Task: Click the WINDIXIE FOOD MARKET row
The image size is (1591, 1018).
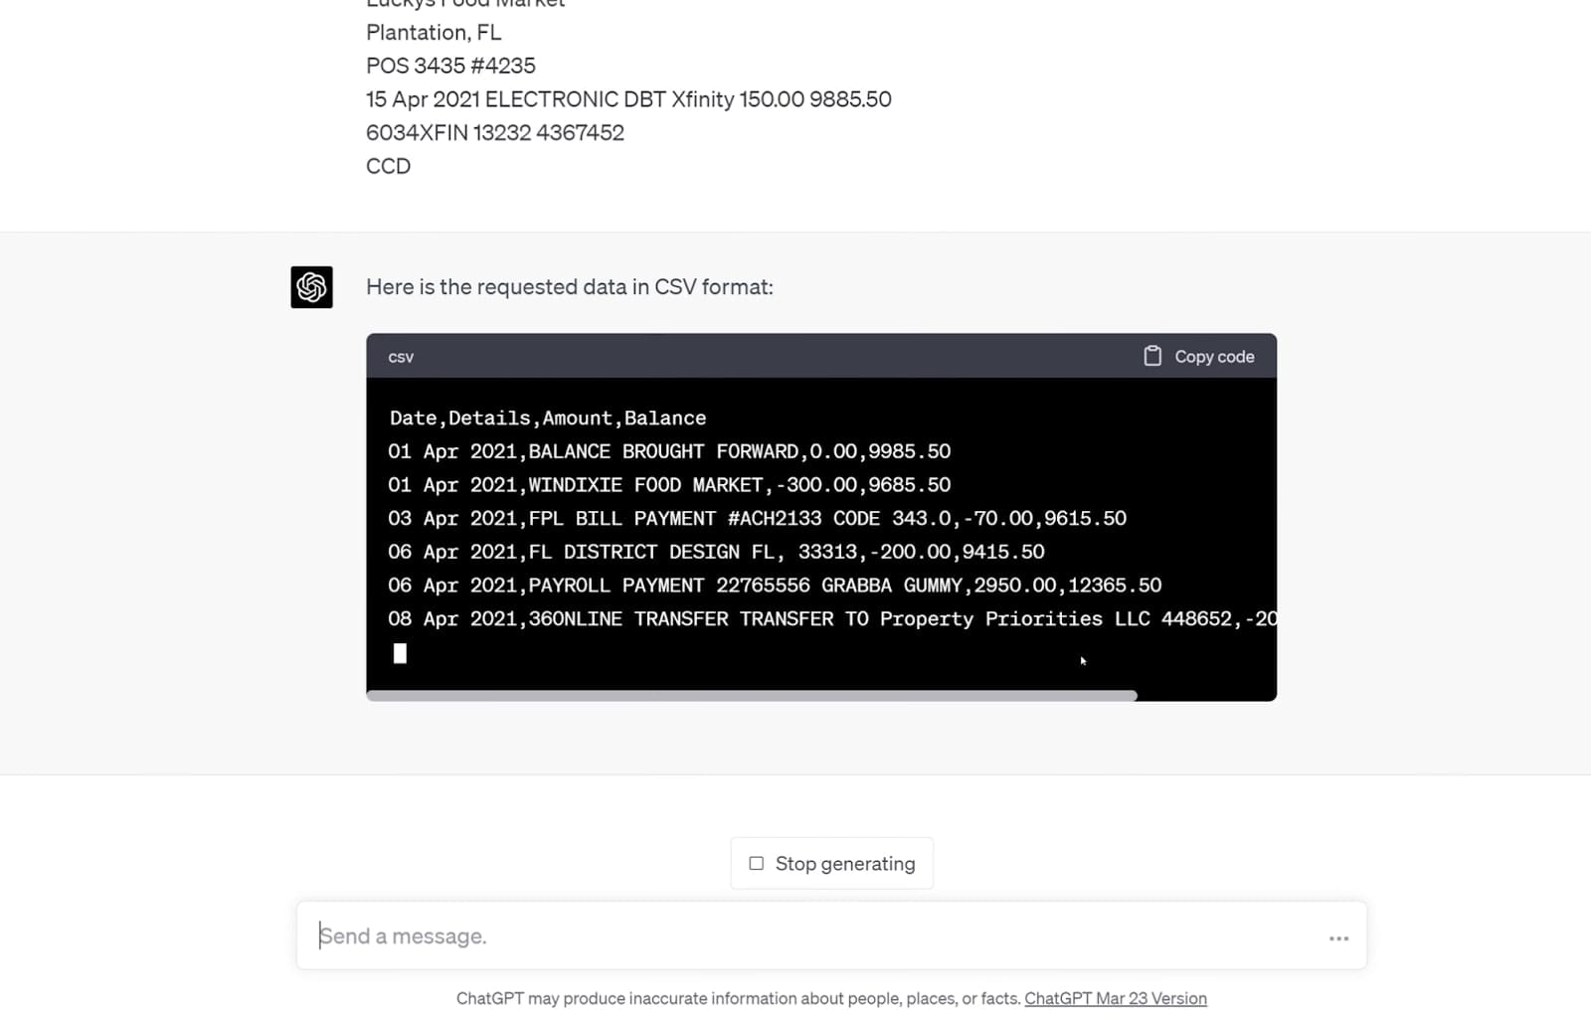Action: click(x=669, y=485)
